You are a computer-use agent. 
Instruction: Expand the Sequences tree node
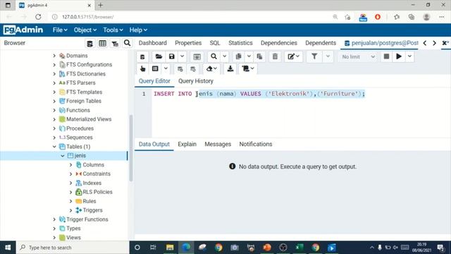(54, 138)
